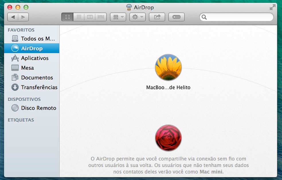Viewport: 282px width, 180px height.
Task: Click the forward navigation button
Action: pyautogui.click(x=23, y=17)
